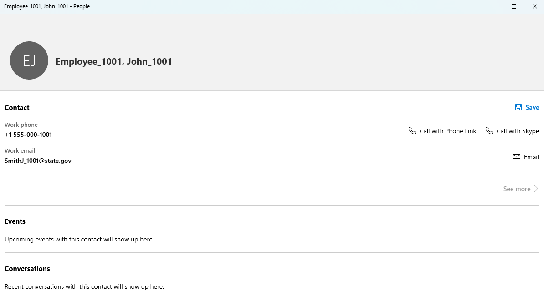
Task: Click the Work phone label
Action: pos(21,125)
